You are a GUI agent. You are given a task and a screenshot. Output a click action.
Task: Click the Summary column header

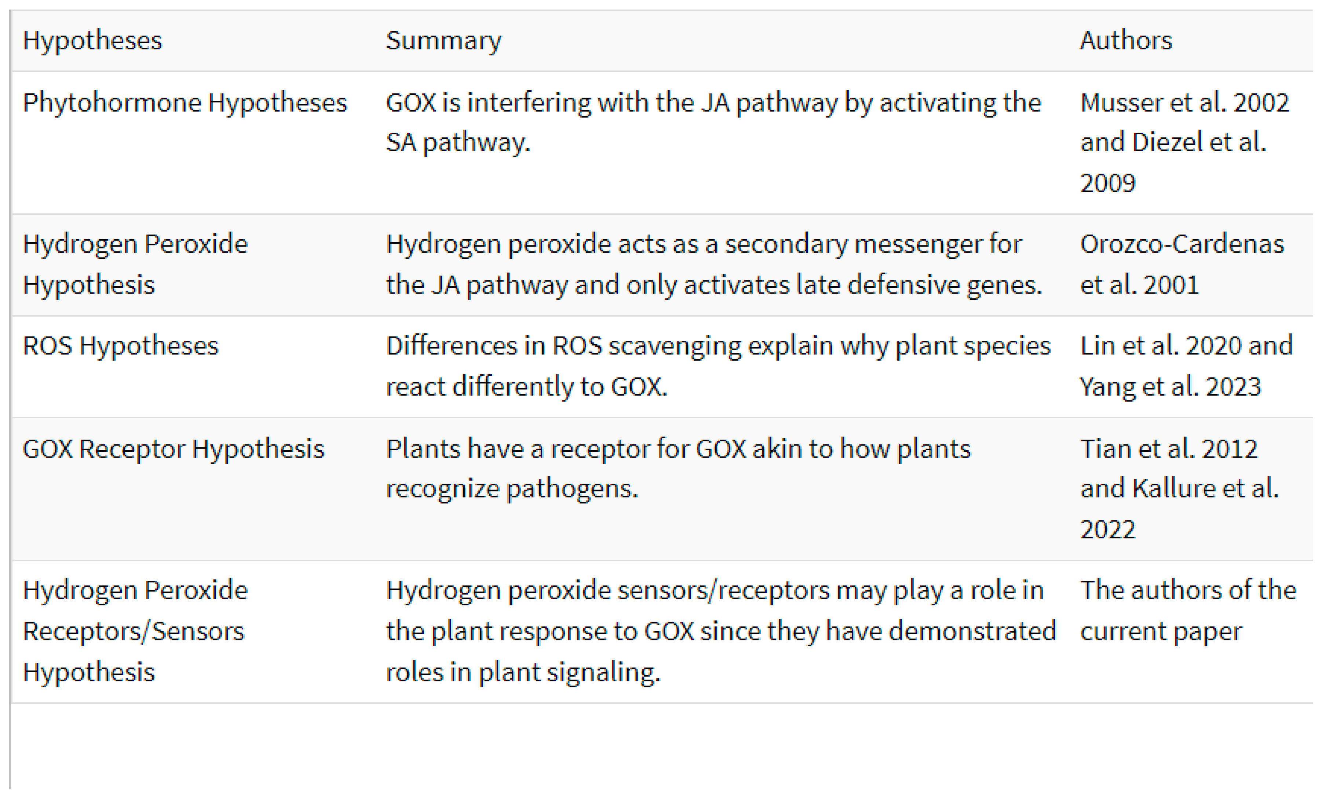pyautogui.click(x=444, y=40)
